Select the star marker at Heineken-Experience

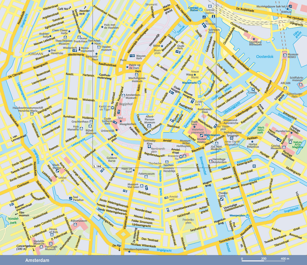coord(130,251)
